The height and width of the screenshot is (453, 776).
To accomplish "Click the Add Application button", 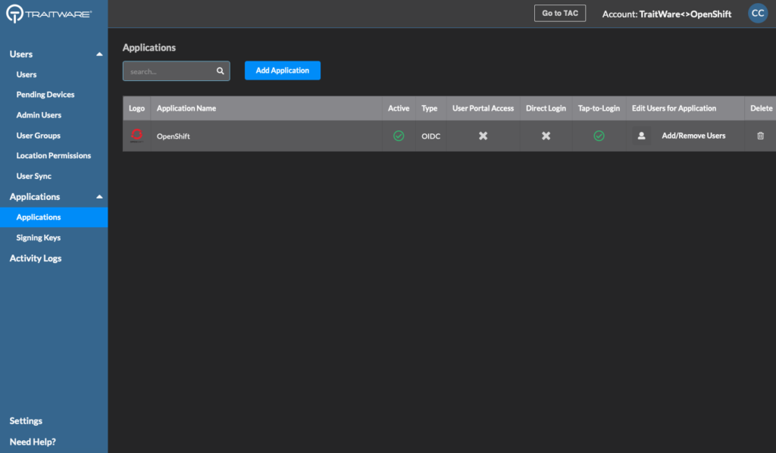I will point(283,70).
